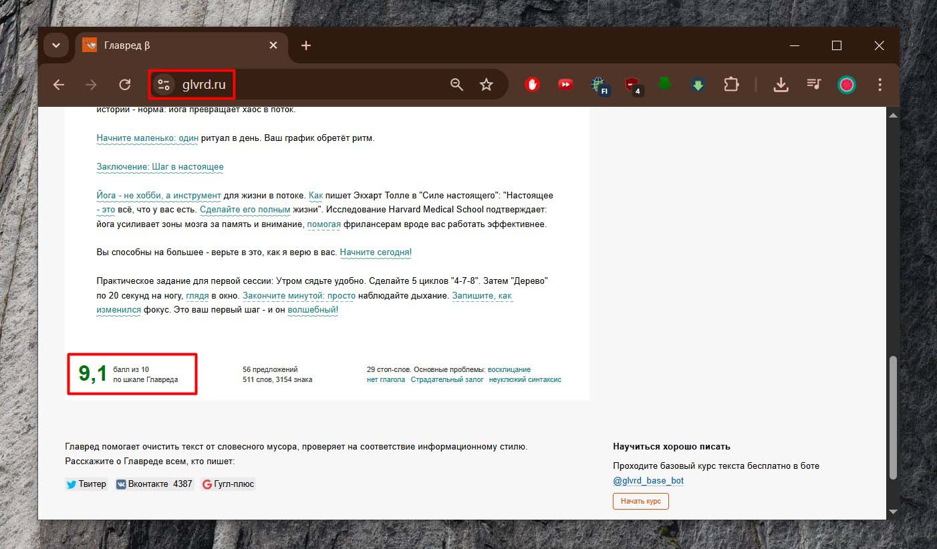The width and height of the screenshot is (937, 549).
Task: Click the globe extension with FI badge
Action: [x=599, y=85]
